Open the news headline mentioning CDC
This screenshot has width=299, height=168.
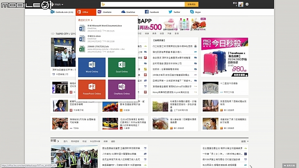tap(222, 159)
